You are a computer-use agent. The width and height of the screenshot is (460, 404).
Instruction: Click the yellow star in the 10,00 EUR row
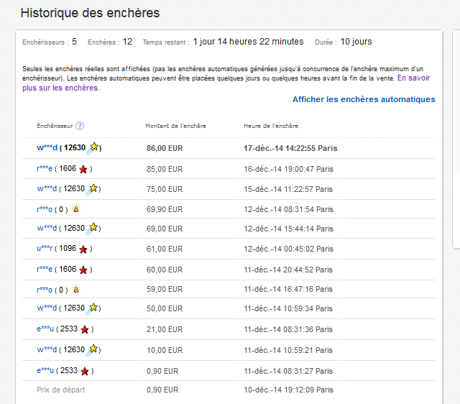93,349
